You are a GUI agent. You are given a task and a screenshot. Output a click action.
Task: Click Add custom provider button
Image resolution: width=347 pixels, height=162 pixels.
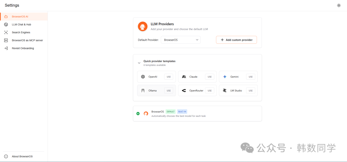(236, 40)
